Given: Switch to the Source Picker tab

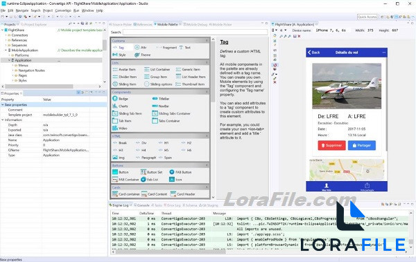Looking at the screenshot, I should (120, 24).
